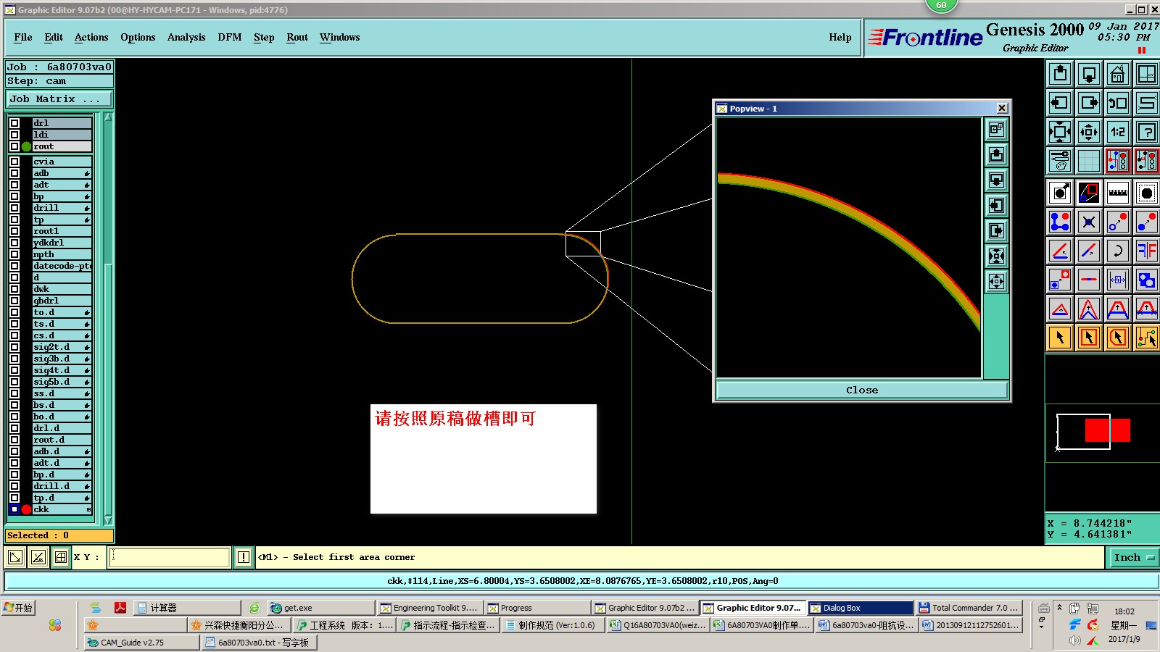The width and height of the screenshot is (1160, 652).
Task: Select the ruler measurement tool
Action: pyautogui.click(x=1117, y=193)
